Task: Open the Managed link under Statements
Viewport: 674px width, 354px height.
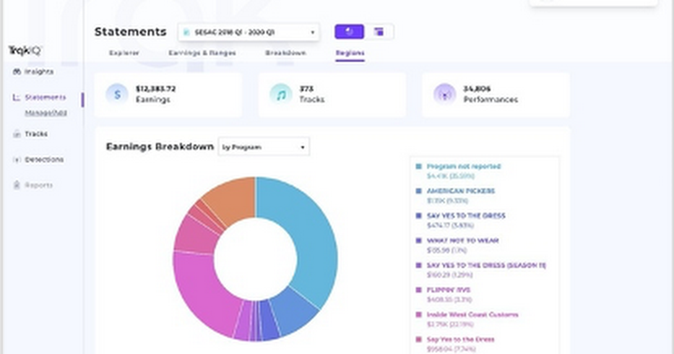Action: [46, 113]
